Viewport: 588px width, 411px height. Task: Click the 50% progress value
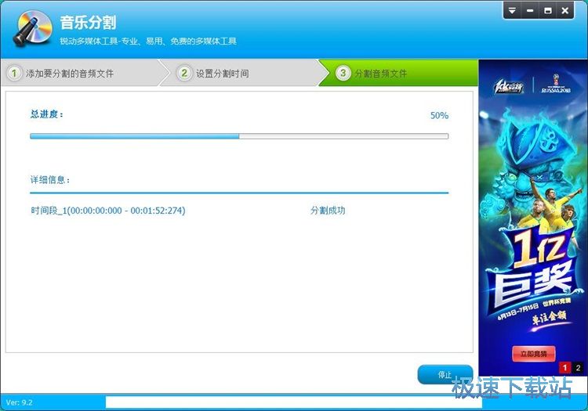[x=439, y=115]
